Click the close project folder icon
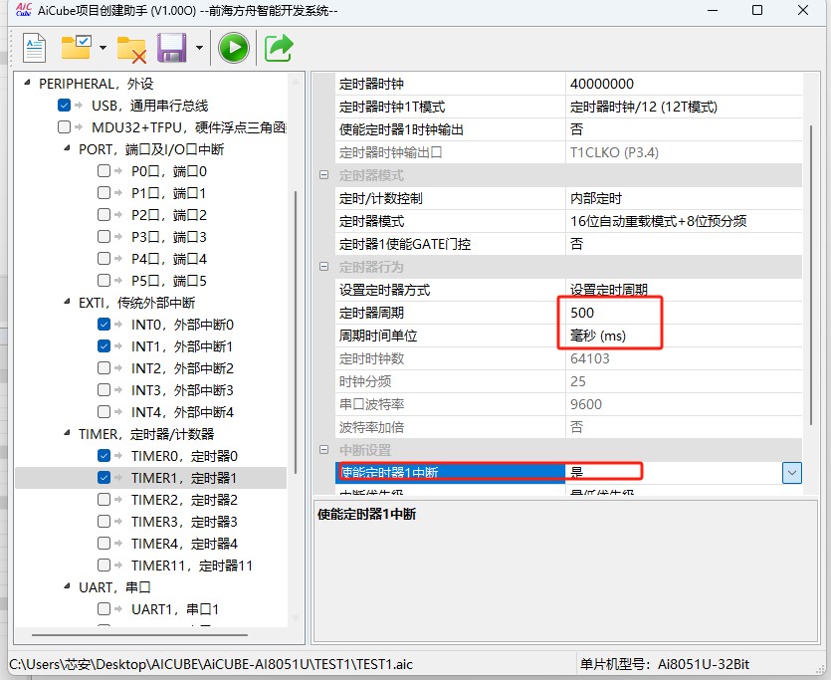831x680 pixels. pyautogui.click(x=131, y=50)
